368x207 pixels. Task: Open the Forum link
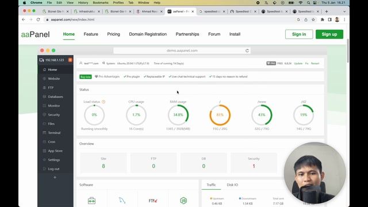[x=214, y=34]
